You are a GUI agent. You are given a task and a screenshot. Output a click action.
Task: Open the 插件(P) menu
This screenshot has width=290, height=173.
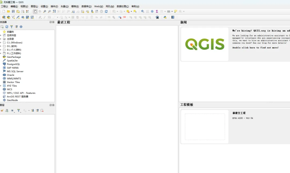point(54,6)
